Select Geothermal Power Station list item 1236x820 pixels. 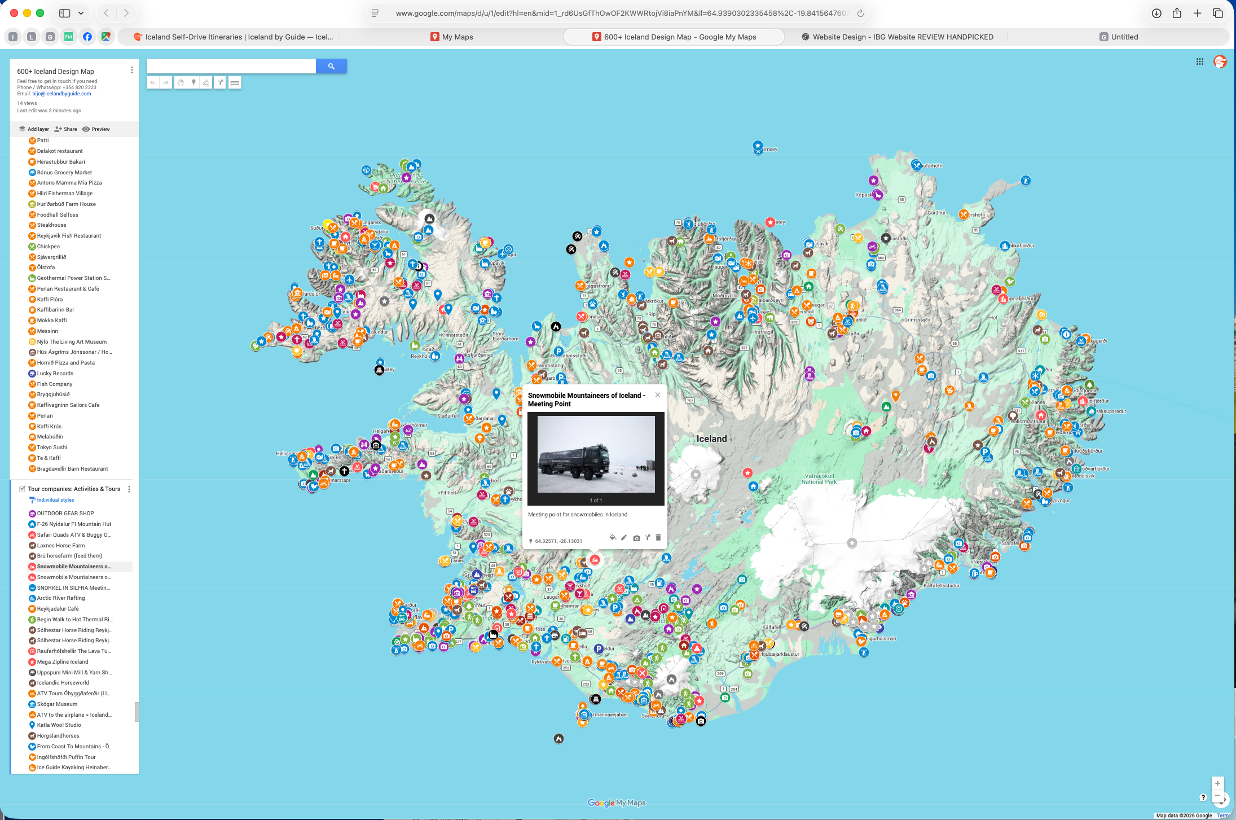point(73,278)
